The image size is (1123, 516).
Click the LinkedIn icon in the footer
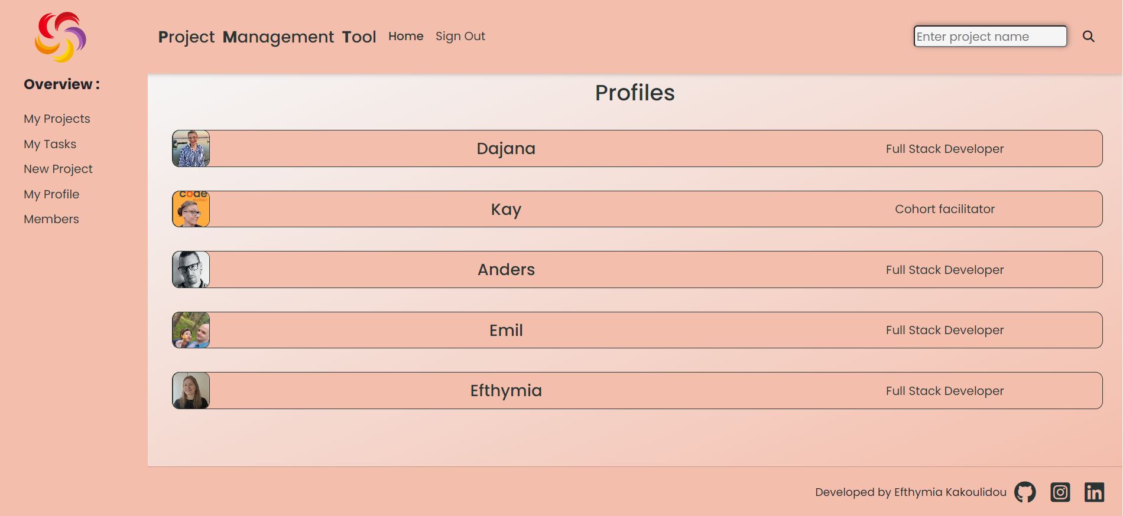(1095, 492)
